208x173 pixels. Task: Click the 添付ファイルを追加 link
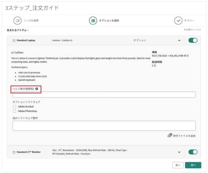point(184,136)
